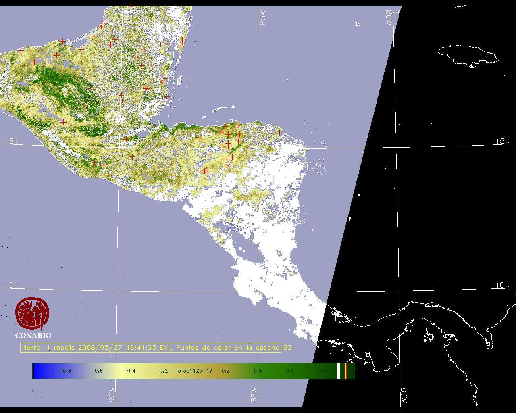Screen dimensions: 516x413
Task: Click the CONABIO text under the logo
Action: (x=33, y=336)
